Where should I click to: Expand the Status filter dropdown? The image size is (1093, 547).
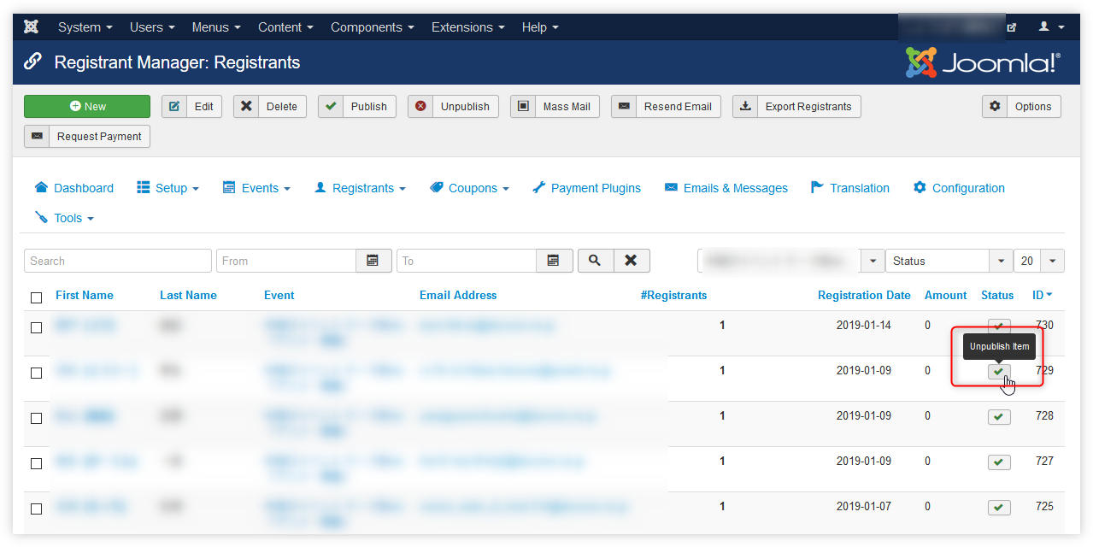tap(949, 261)
